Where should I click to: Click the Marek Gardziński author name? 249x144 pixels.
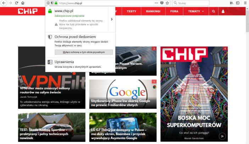[194, 138]
